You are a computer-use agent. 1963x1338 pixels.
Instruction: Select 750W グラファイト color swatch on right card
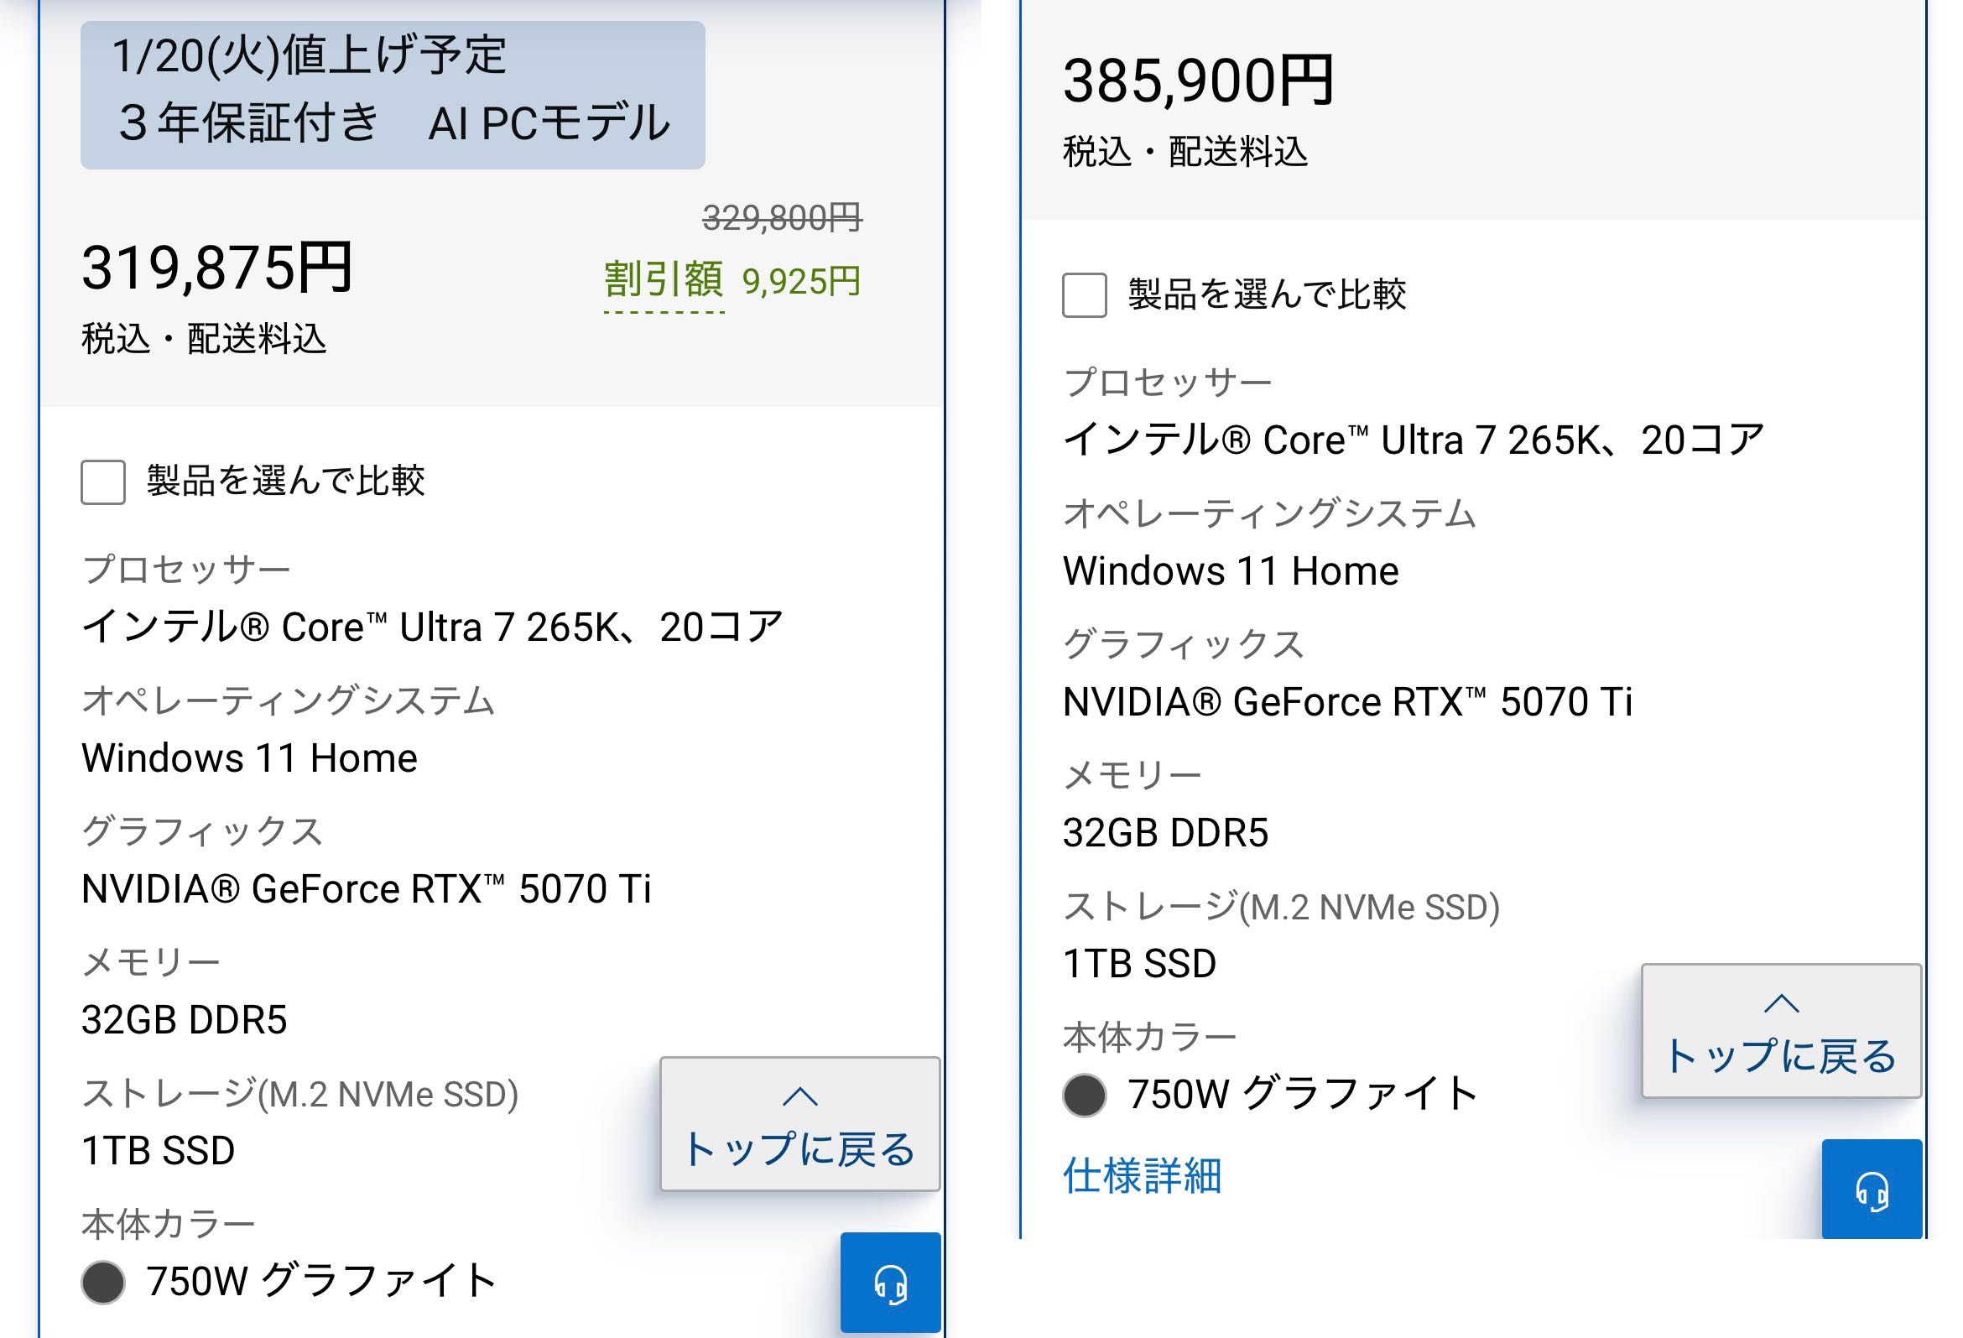[x=1084, y=1096]
